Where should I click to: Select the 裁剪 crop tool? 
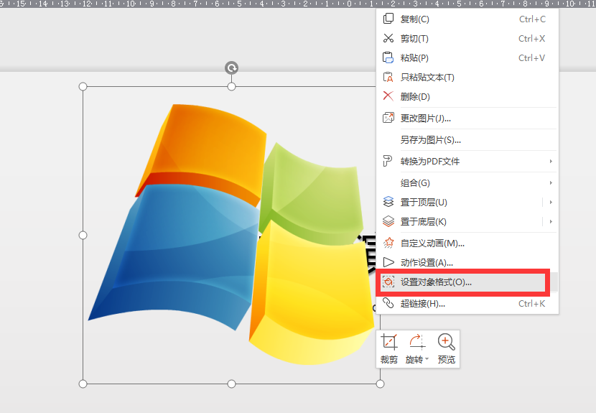[x=389, y=349]
